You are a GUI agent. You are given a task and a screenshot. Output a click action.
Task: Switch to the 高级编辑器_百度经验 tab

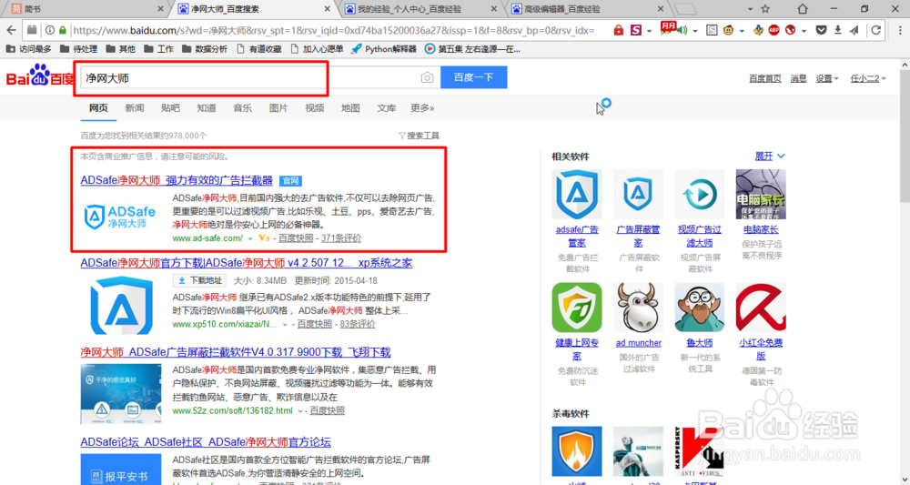(587, 9)
